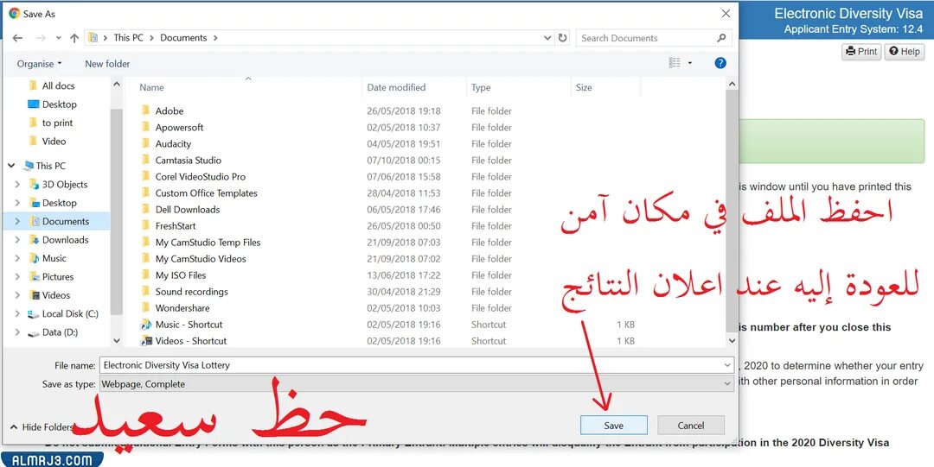
Task: Select Custom Office Templates folder
Action: [x=206, y=192]
